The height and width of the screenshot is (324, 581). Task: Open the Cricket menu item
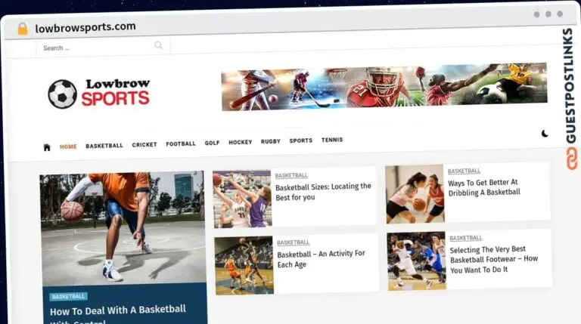coord(144,144)
